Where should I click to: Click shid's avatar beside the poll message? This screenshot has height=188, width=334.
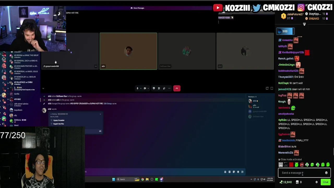[44, 110]
